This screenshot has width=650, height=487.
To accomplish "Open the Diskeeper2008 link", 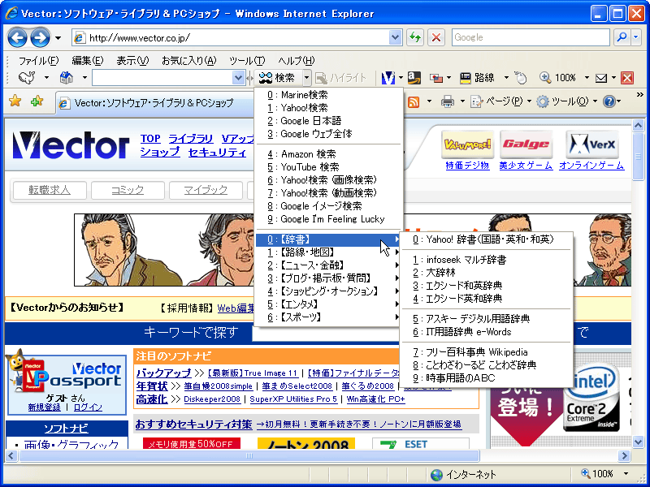I will pyautogui.click(x=212, y=399).
